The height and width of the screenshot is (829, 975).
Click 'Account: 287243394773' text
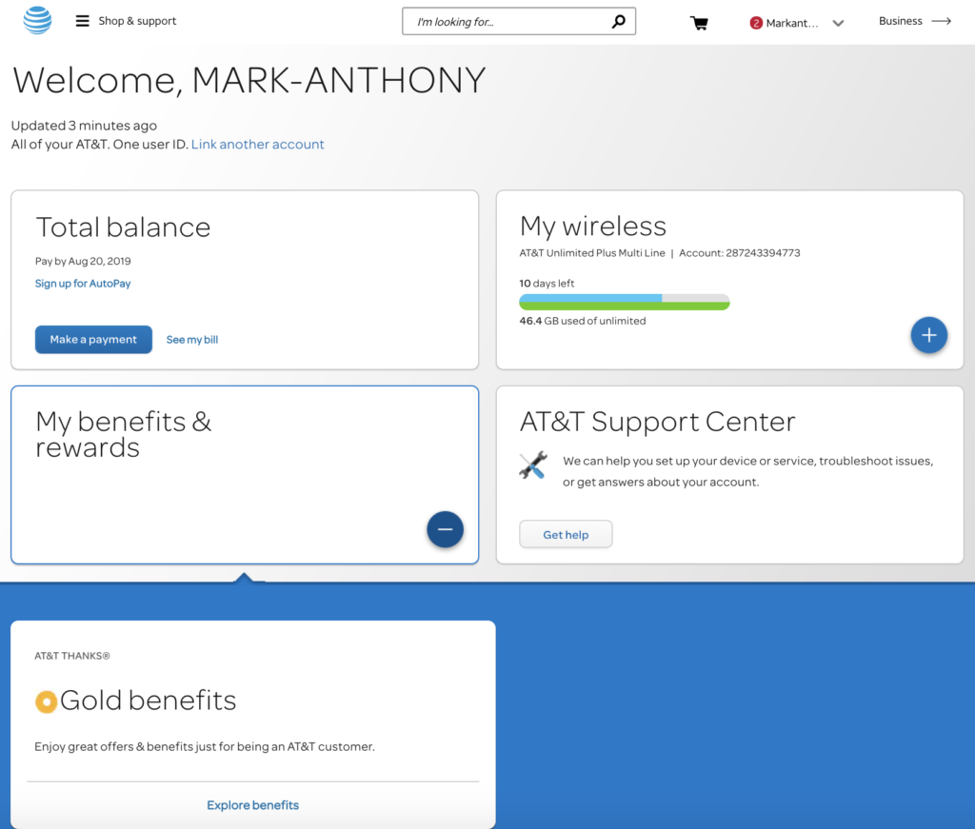click(739, 253)
